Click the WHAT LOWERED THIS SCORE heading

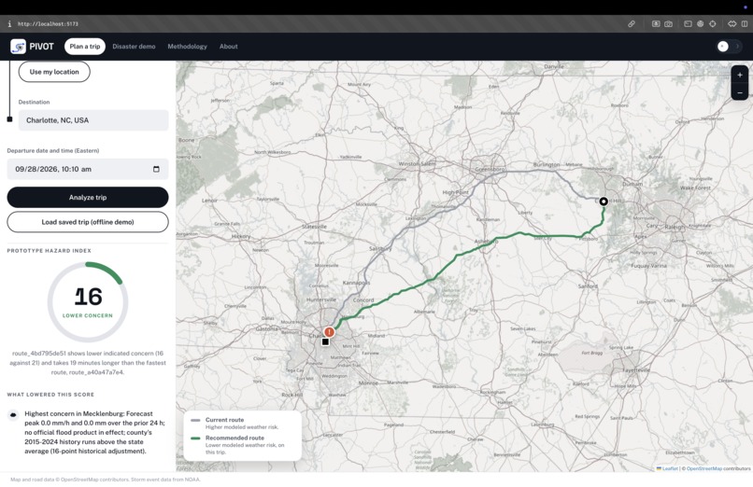coord(50,395)
